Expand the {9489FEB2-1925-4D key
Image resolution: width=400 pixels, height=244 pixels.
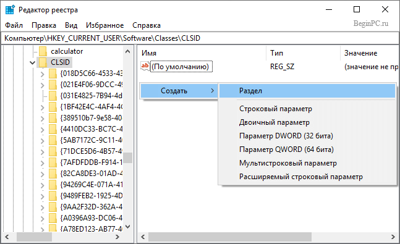click(x=42, y=196)
